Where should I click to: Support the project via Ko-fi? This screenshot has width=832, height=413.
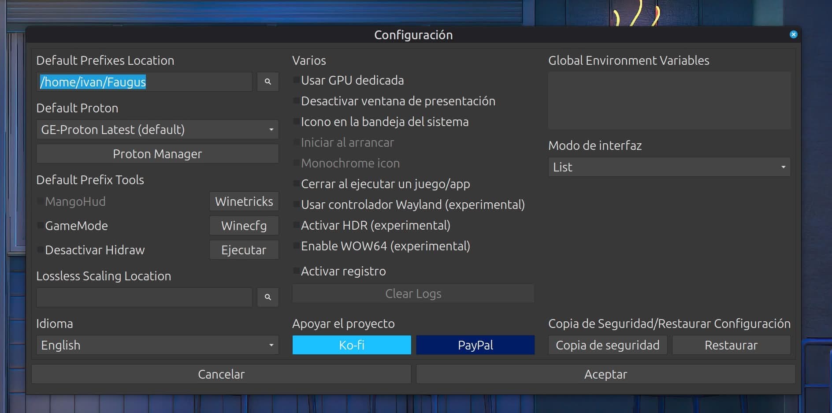point(351,345)
